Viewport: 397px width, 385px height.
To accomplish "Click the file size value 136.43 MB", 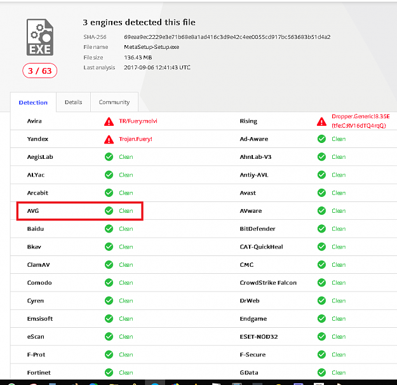I will pos(138,58).
